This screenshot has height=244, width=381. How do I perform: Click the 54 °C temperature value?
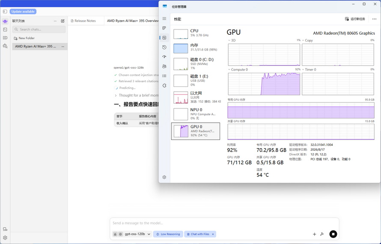click(263, 175)
